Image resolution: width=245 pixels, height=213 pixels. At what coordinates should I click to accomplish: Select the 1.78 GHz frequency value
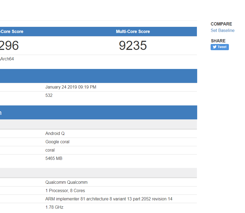(54, 207)
